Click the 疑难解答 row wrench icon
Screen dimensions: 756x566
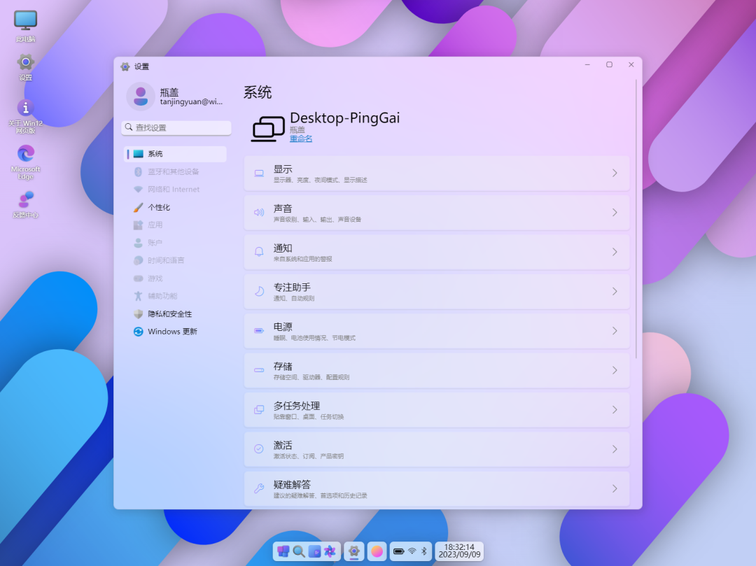[x=259, y=488]
